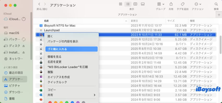
Task: Add a new tab with the plus button
Action: coord(219,15)
